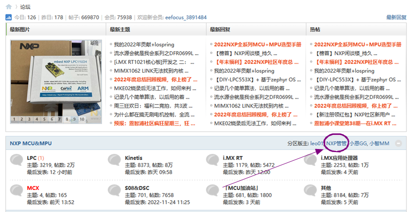This screenshot has width=410, height=212.
Task: Open '【年末福利】2022NXP社区年度总' in 热帖
Action: 356,62
